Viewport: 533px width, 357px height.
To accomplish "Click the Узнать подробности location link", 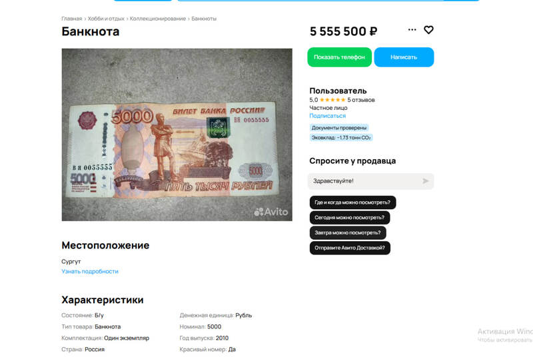I will click(90, 271).
